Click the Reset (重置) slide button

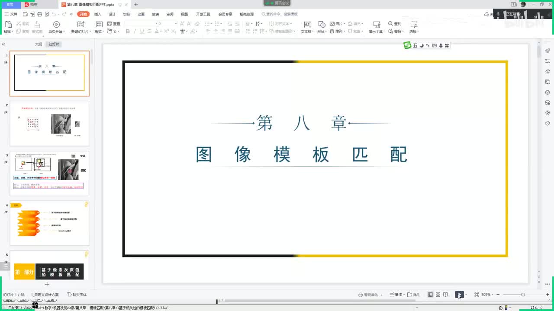point(114,24)
